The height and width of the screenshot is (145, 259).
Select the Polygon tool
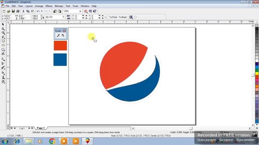3,50
